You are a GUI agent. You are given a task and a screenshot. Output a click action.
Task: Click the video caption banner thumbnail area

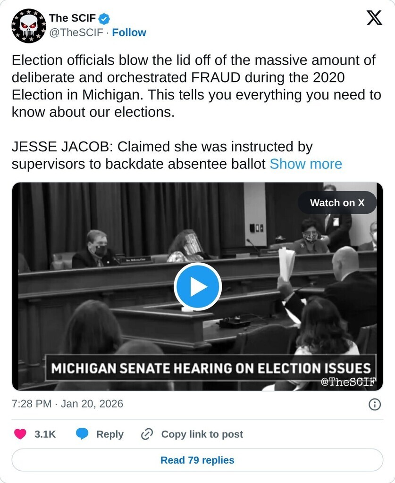210,368
